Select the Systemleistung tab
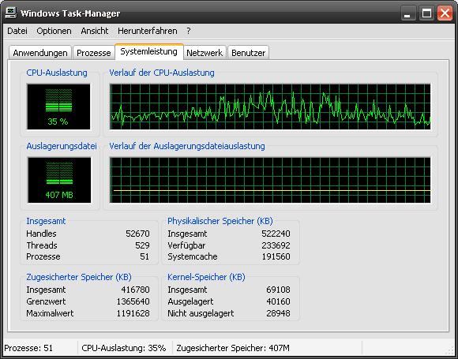Screen dimensions: 458x359 149,51
